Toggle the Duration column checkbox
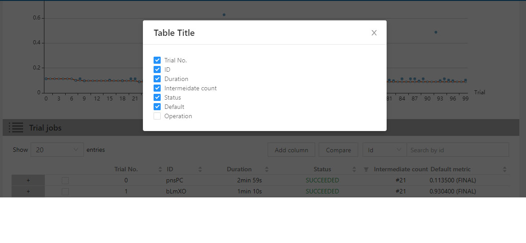 coord(157,79)
